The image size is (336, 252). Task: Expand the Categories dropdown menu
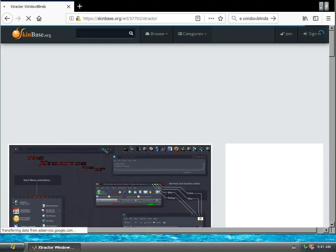coord(192,34)
